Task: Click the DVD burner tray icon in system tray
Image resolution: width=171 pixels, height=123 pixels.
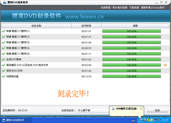Action: (x=141, y=120)
